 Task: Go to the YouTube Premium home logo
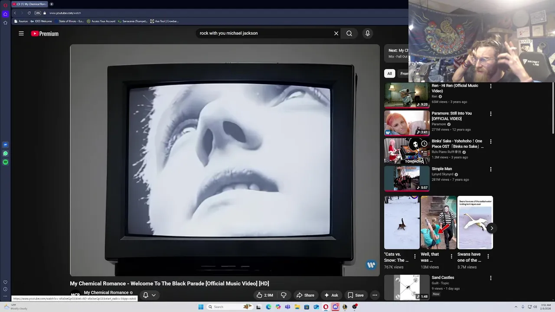click(x=45, y=33)
